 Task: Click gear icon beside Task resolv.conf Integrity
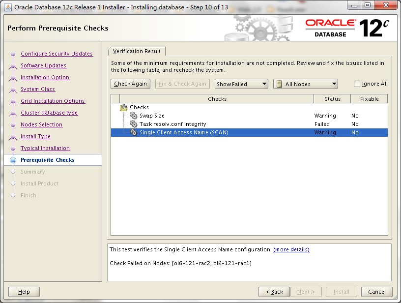tap(134, 124)
